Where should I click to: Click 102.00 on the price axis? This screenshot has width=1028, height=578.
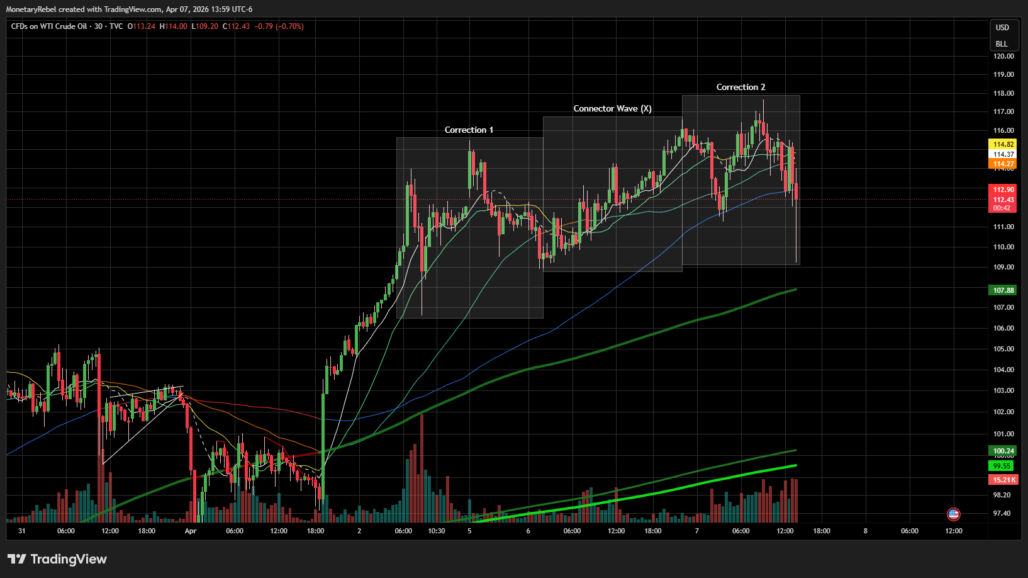(x=1003, y=412)
